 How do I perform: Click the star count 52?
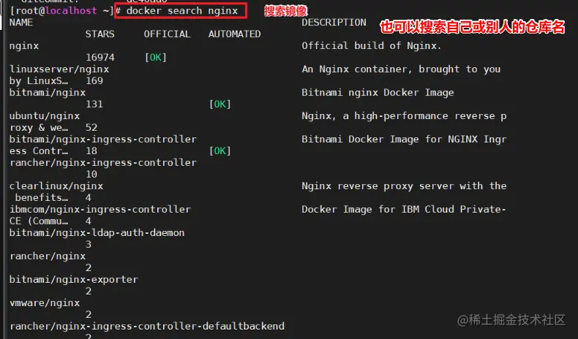point(91,128)
